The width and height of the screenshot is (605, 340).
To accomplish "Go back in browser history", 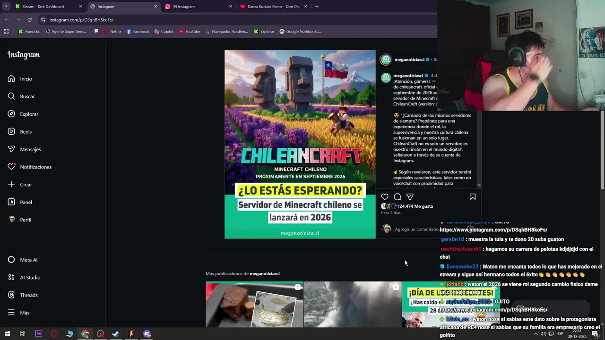I will click(7, 20).
